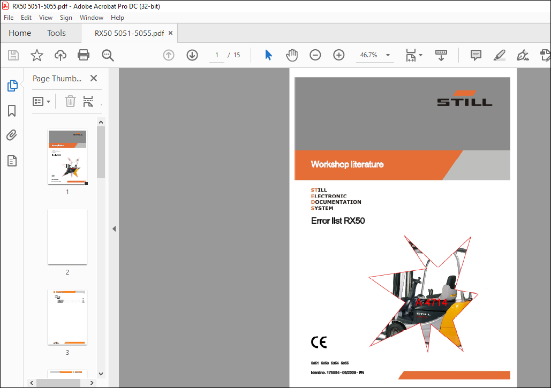This screenshot has height=388, width=551.
Task: Open the Layers sidebar panel icon
Action: [x=12, y=161]
